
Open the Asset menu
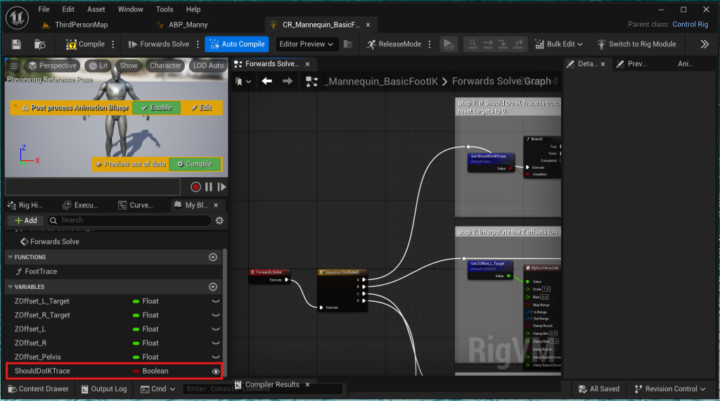pos(96,9)
